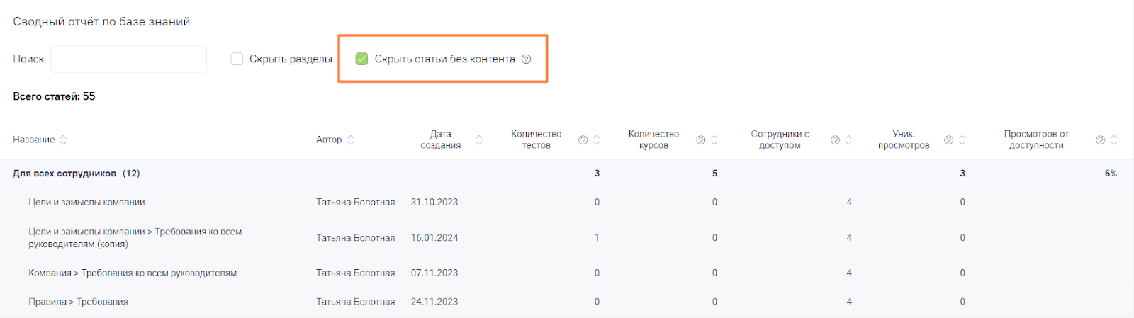
Task: Open article 'Цели и замыслы компании'
Action: [x=86, y=203]
